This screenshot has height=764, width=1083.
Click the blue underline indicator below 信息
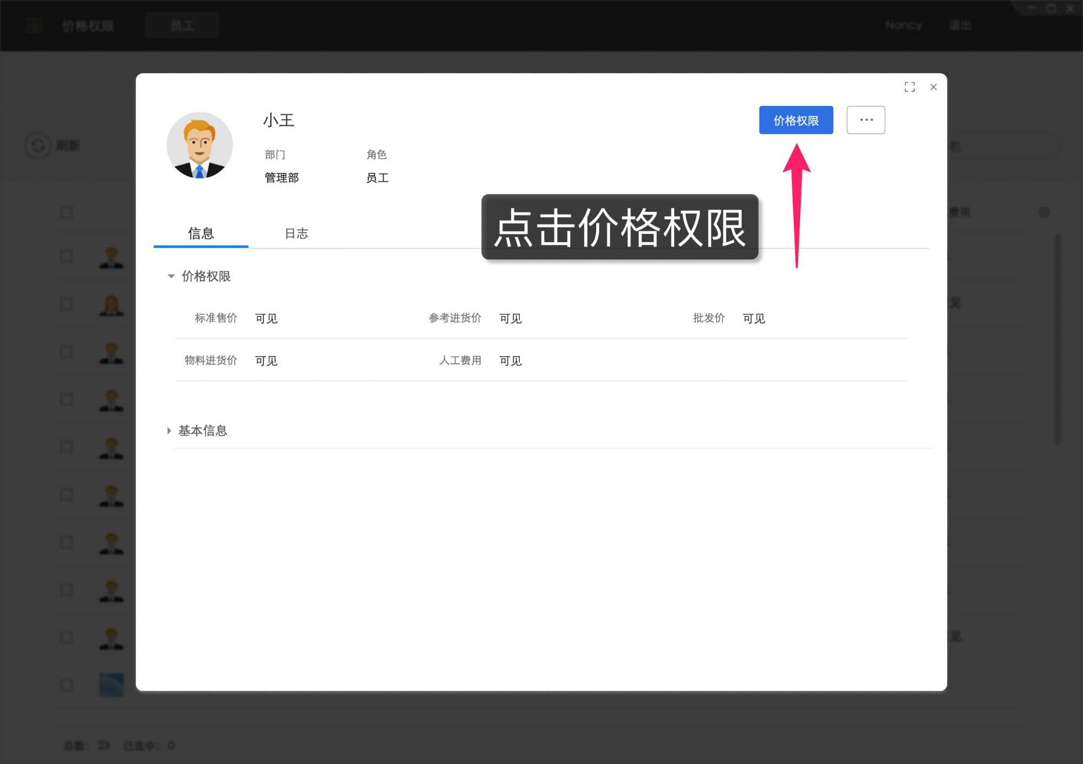[200, 248]
